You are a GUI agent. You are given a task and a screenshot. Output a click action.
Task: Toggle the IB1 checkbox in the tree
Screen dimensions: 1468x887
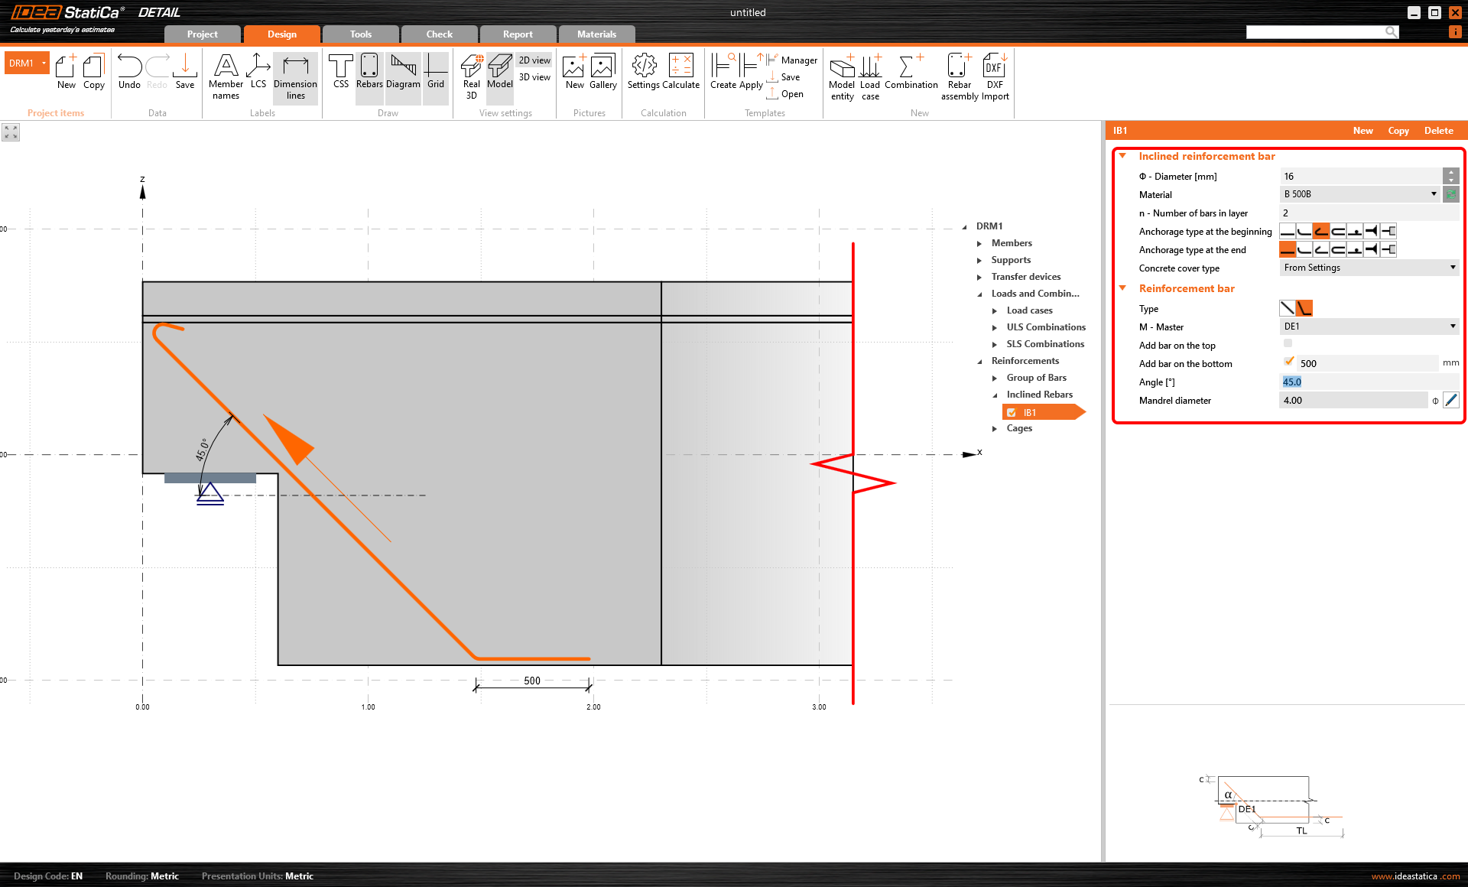[1012, 412]
